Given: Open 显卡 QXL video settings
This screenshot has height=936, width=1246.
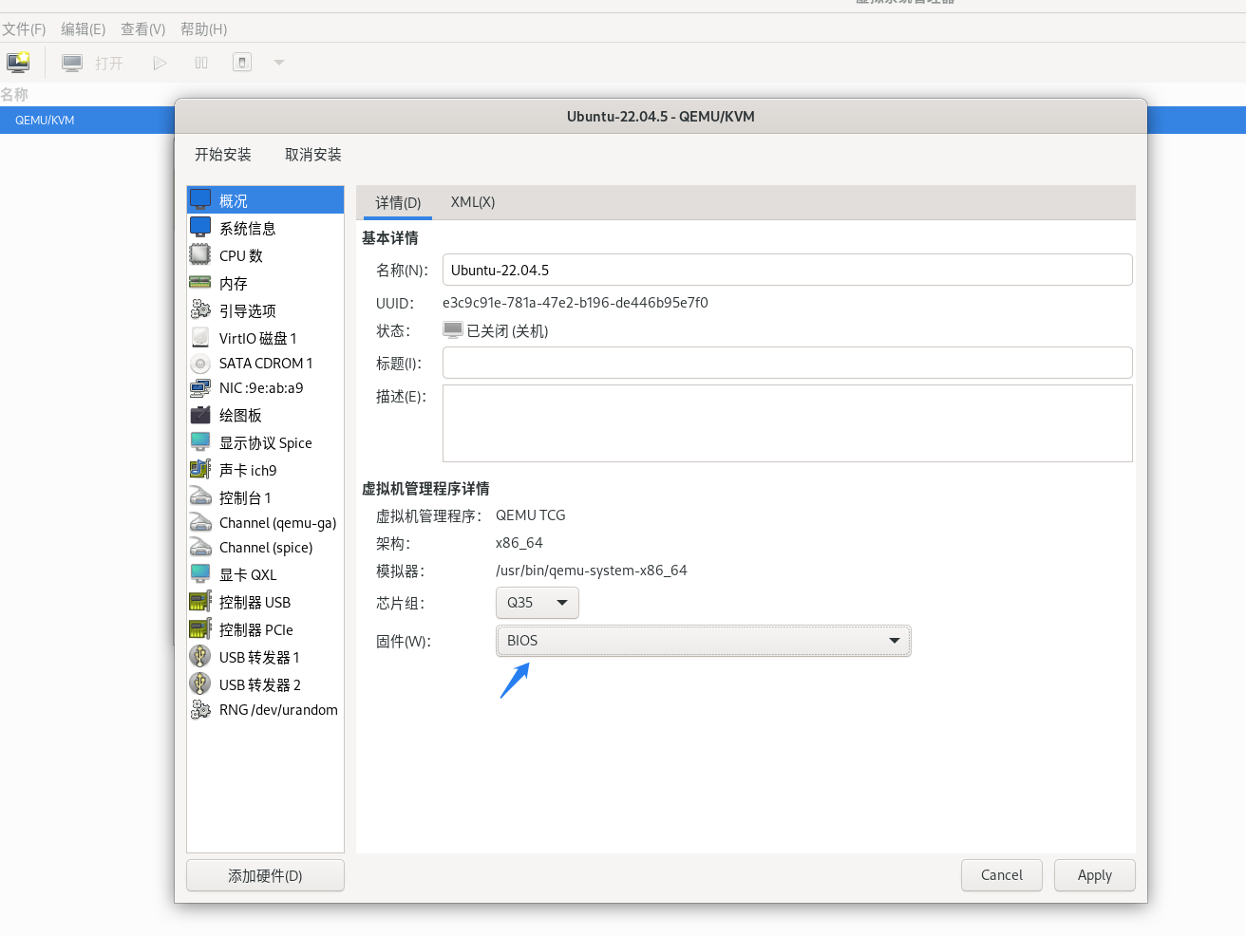Looking at the screenshot, I should pyautogui.click(x=247, y=575).
